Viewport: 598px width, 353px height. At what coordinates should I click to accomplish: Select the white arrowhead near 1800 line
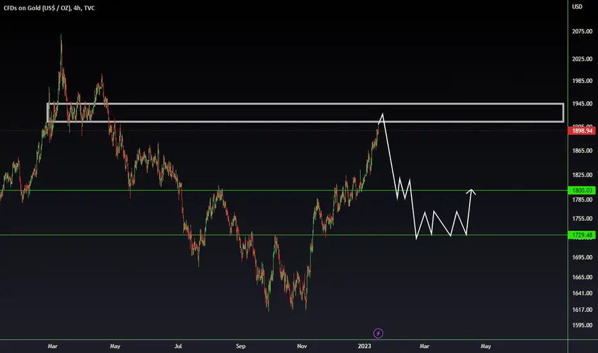(x=472, y=192)
